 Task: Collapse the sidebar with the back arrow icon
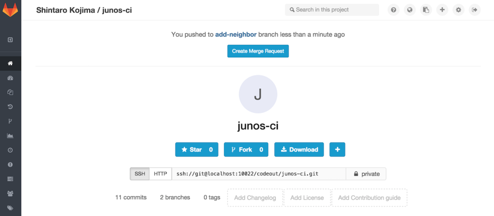tap(10, 40)
